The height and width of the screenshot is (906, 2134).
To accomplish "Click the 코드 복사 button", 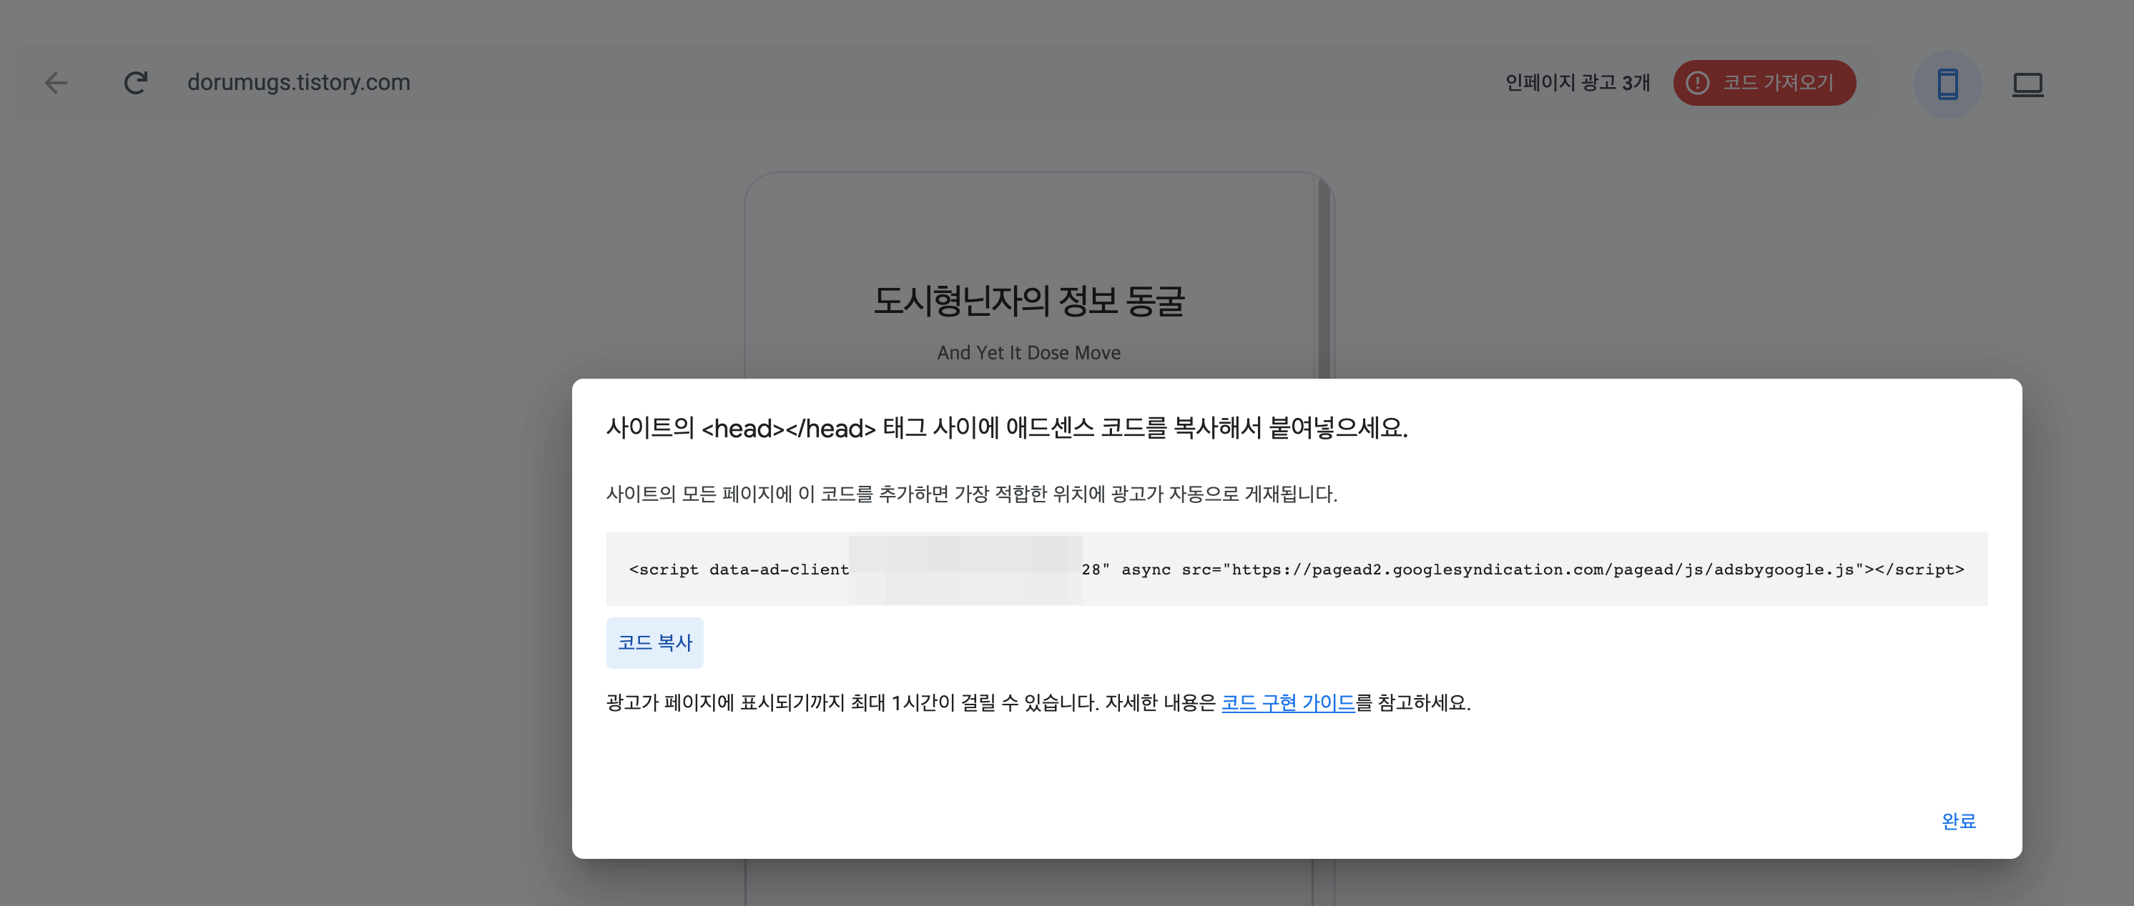I will [x=654, y=643].
